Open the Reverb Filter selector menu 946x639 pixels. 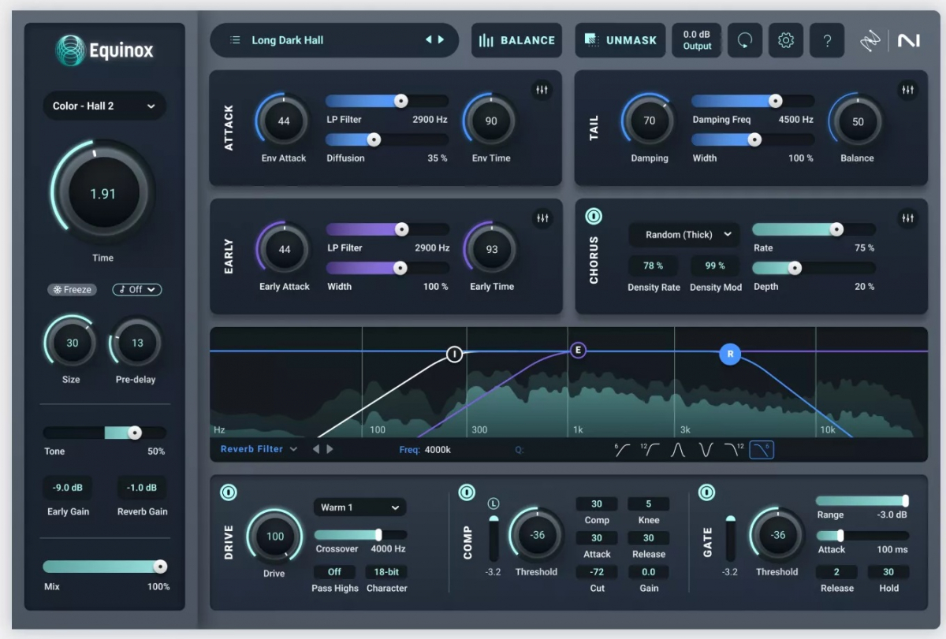pos(259,449)
